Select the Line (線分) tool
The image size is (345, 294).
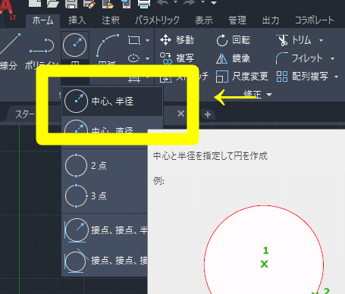[10, 52]
